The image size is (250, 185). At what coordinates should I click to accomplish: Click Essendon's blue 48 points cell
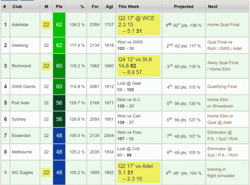[60, 135]
